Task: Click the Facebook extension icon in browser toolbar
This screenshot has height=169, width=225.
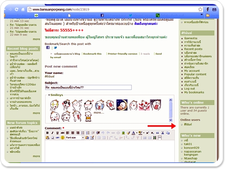Action: [x=208, y=9]
